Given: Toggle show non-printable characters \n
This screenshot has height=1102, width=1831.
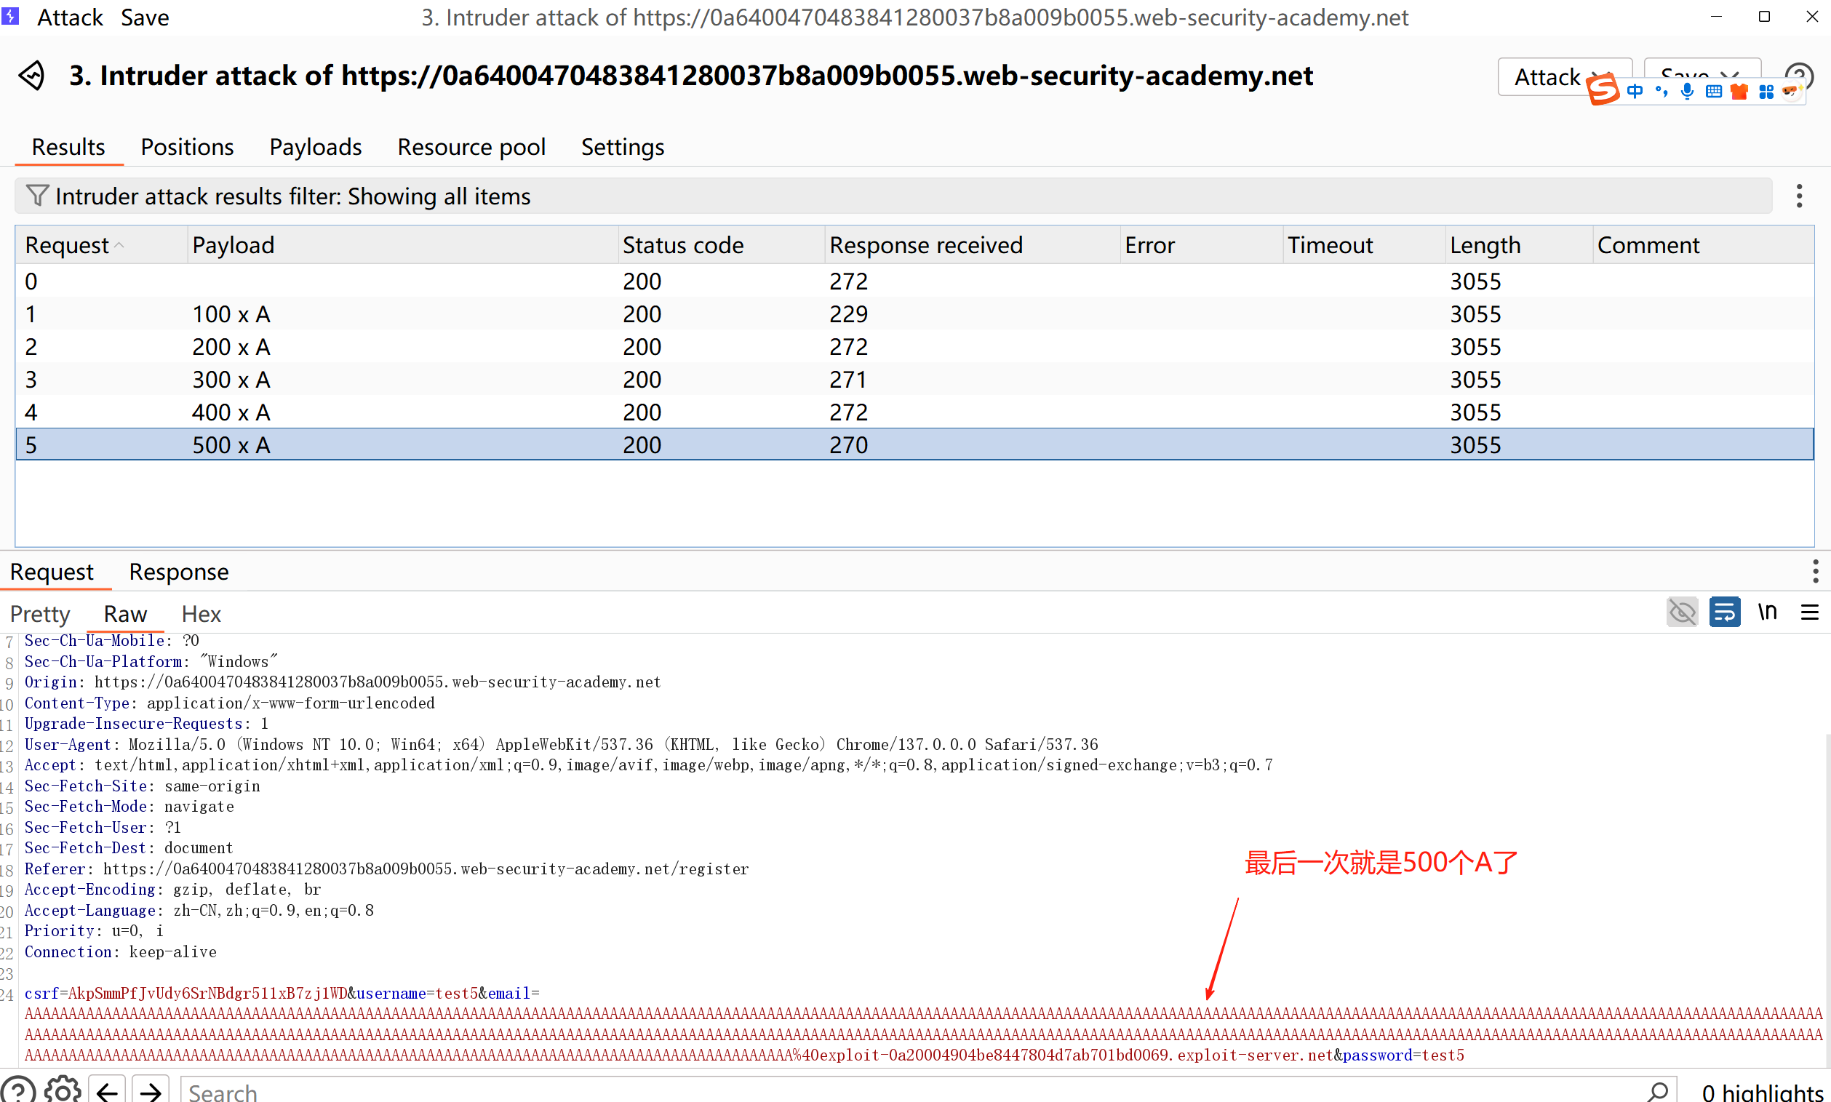Looking at the screenshot, I should pyautogui.click(x=1767, y=612).
